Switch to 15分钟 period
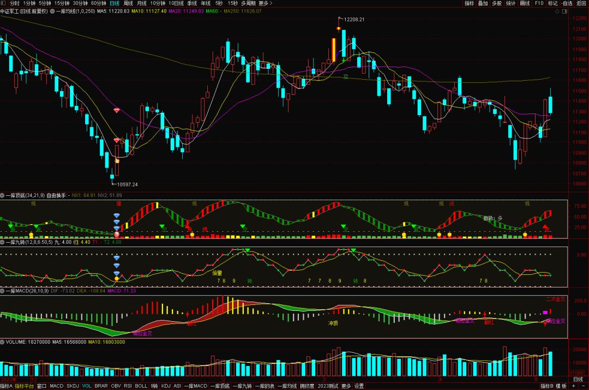This screenshot has height=390, width=589. coord(62,3)
